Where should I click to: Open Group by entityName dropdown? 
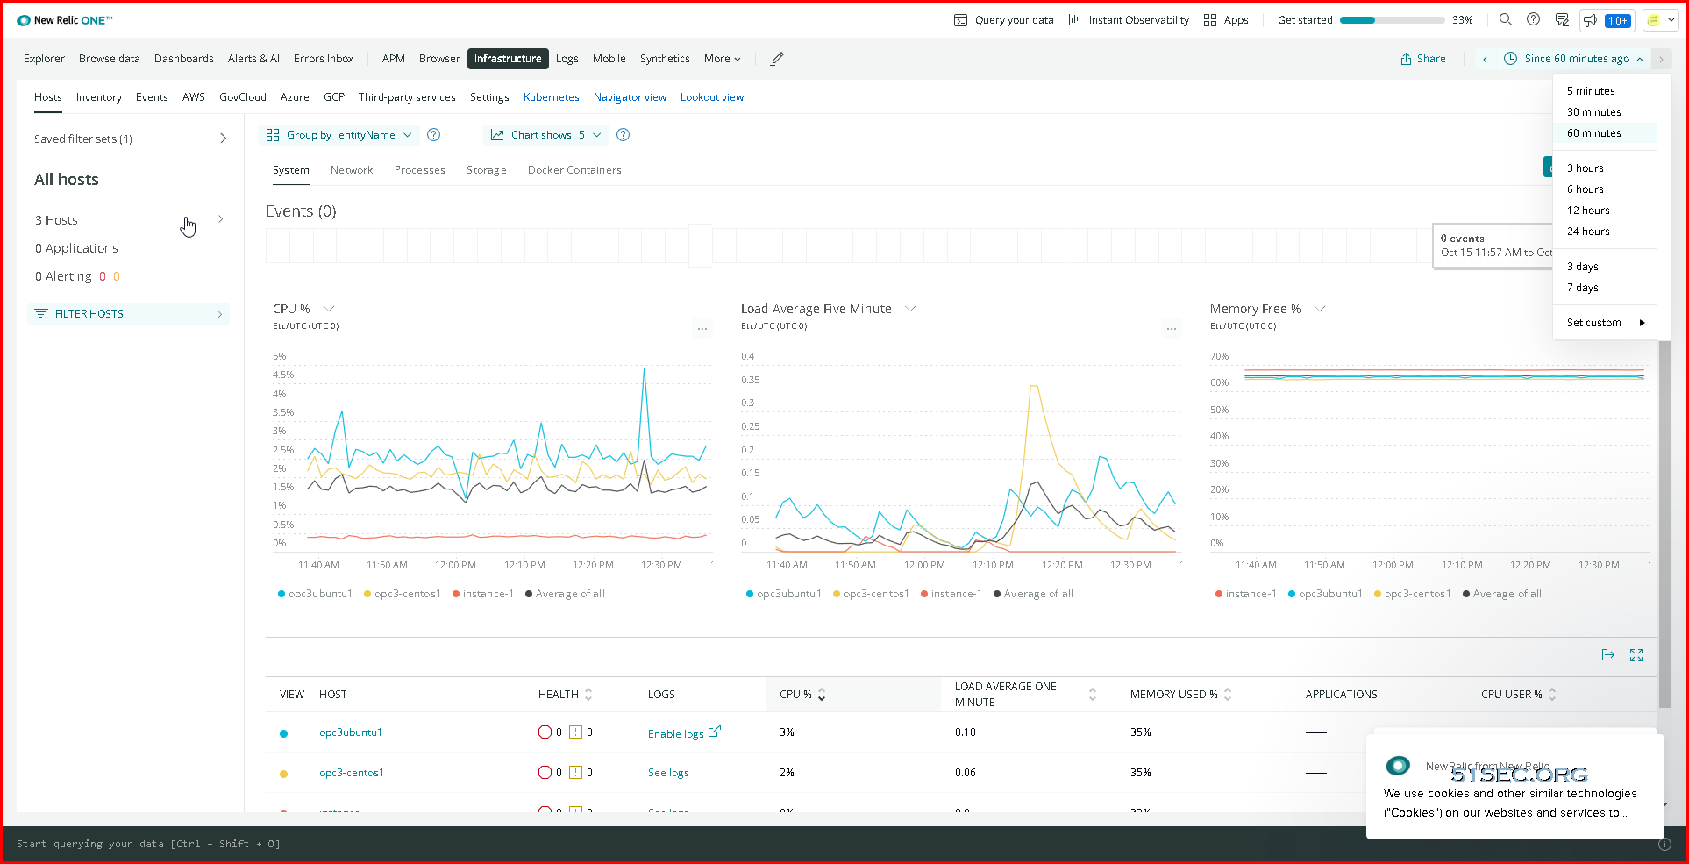pos(339,134)
